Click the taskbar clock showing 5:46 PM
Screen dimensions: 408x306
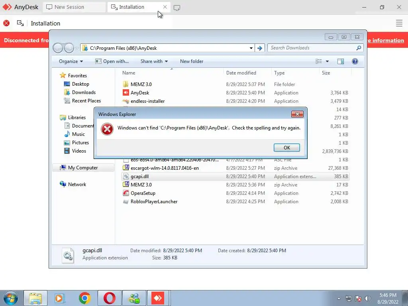click(x=388, y=298)
